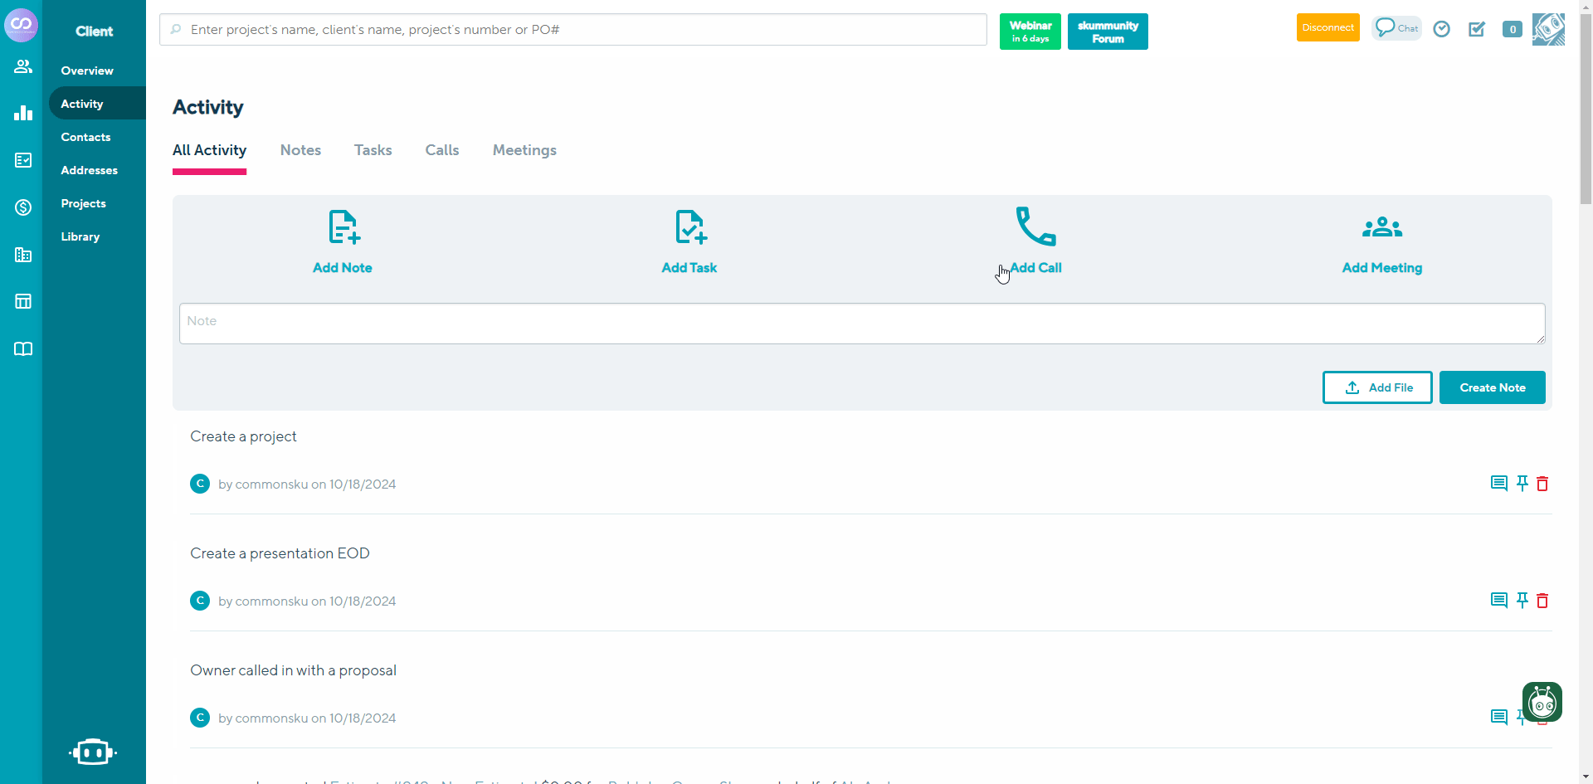Select Projects in the left sidebar
Screen dimensions: 1593x784
84,203
